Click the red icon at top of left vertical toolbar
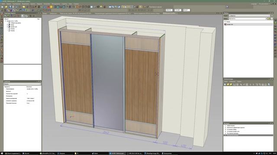277x155 pixels. pos(2,14)
